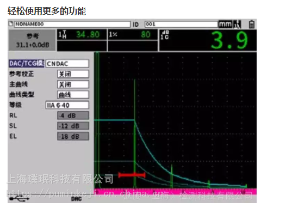Image resolution: width=285 pixels, height=207 pixels.
Task: Open the 曲线类型 dropdown showing 曲线
Action: click(x=73, y=95)
